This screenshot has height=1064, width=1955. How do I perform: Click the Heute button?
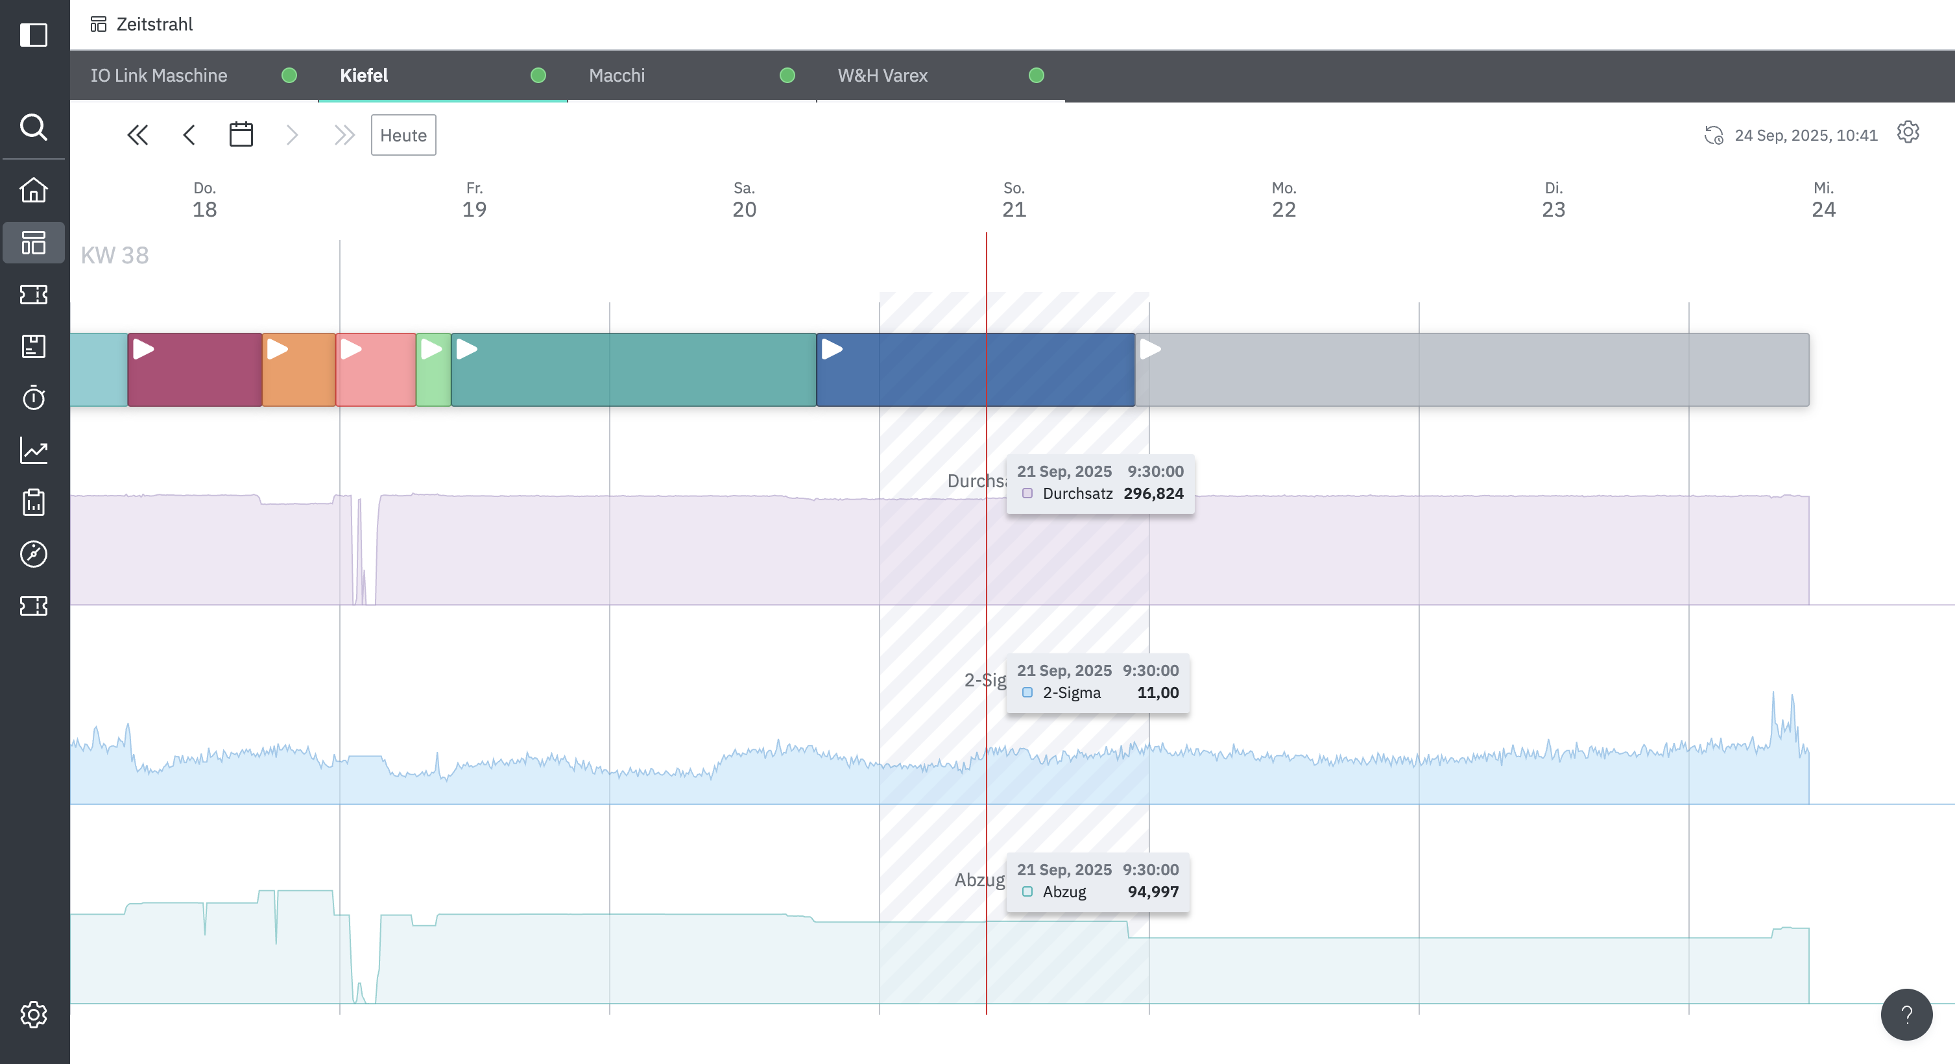(x=403, y=135)
